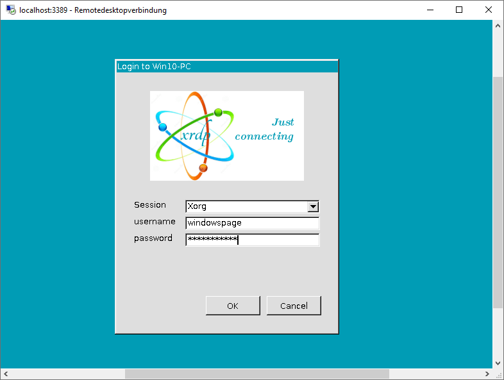Click the xrdp logo image
Screen dimensions: 504x380
(227, 136)
